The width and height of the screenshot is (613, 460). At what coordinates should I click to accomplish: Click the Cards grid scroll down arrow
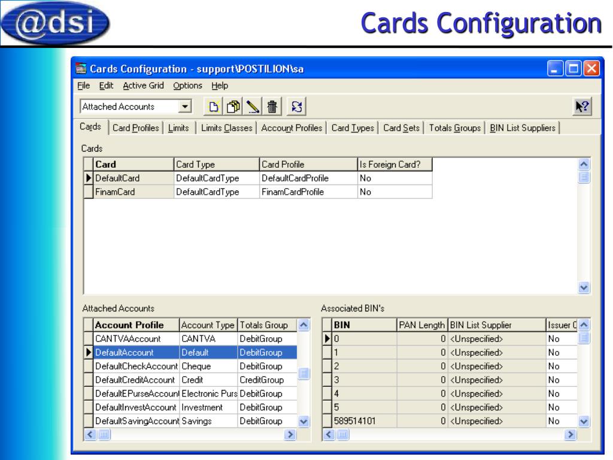pyautogui.click(x=584, y=288)
